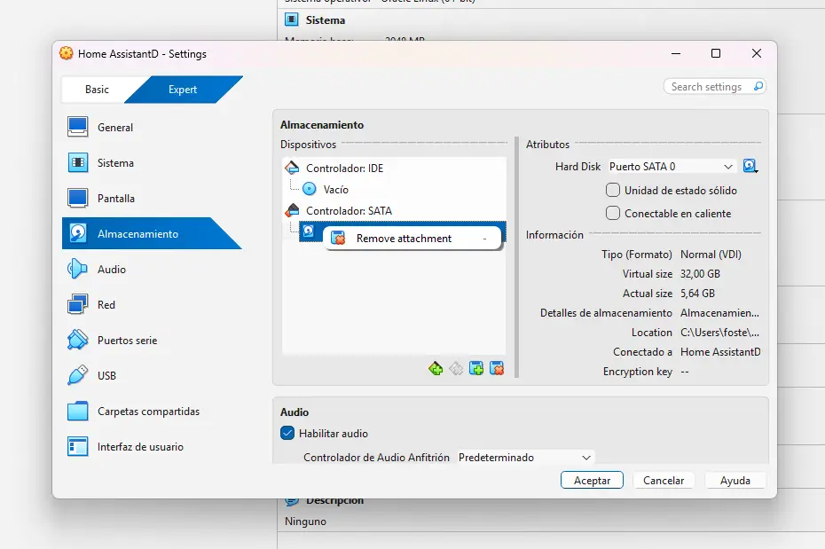
Task: Enable the Unidad de estado sólido checkbox
Action: point(612,190)
